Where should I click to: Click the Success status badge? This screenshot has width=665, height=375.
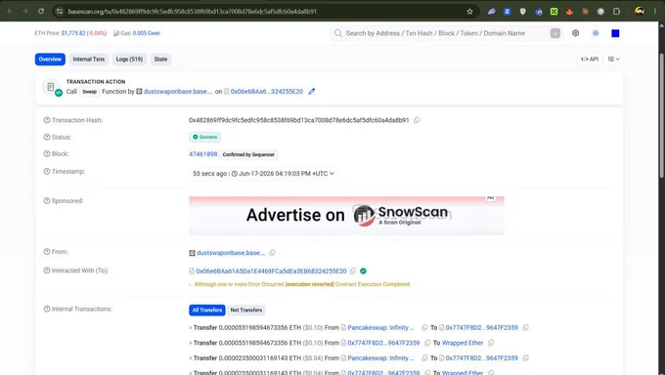(204, 138)
